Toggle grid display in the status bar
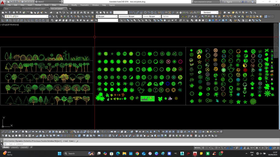This screenshot has width=280, height=157. click(203, 148)
